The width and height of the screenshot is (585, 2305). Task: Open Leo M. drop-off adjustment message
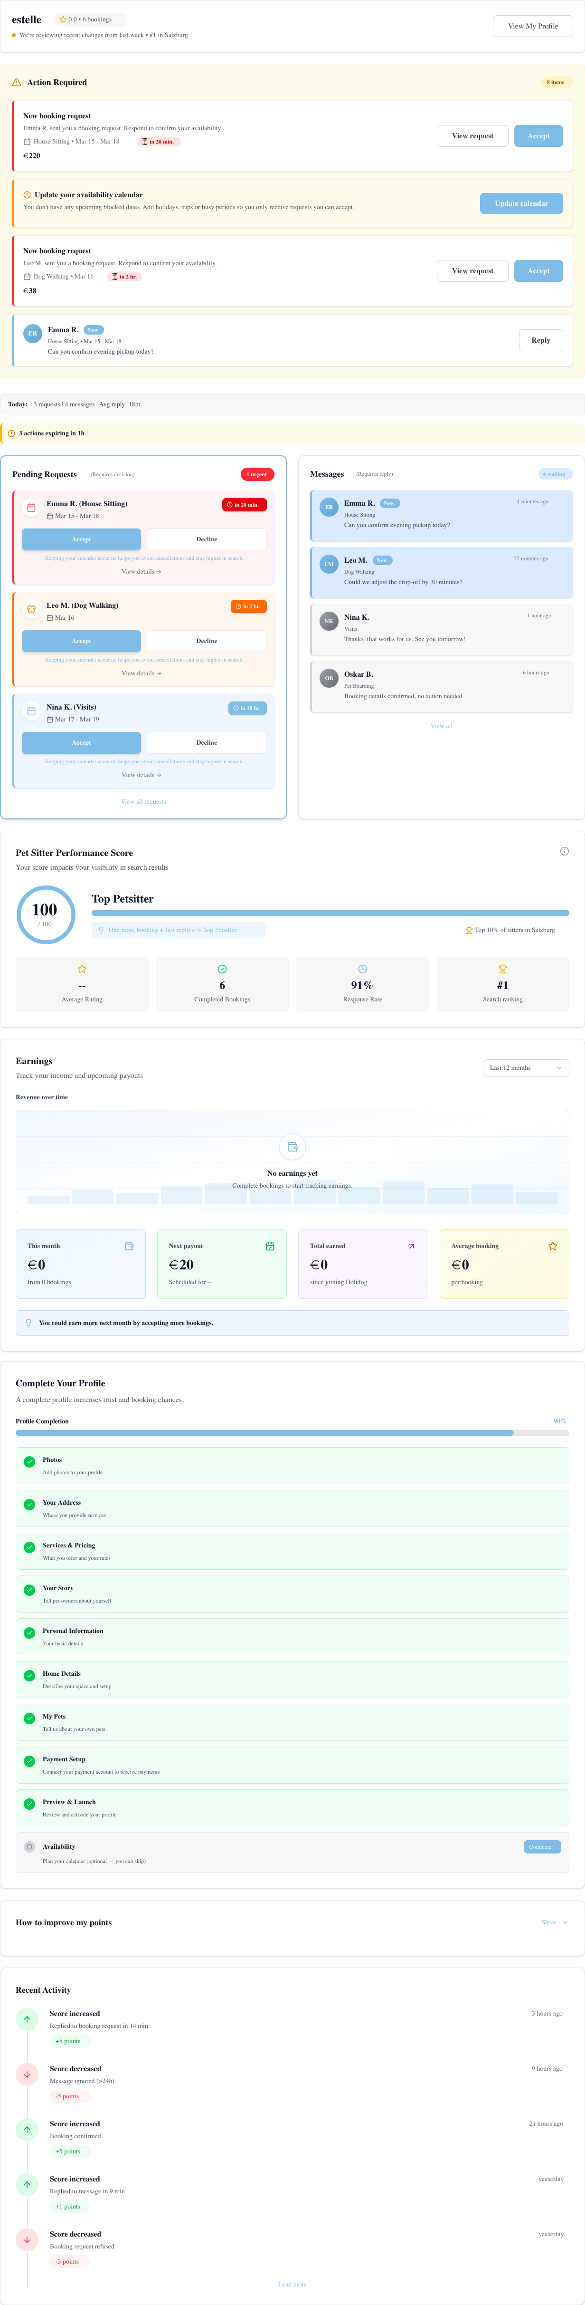442,573
